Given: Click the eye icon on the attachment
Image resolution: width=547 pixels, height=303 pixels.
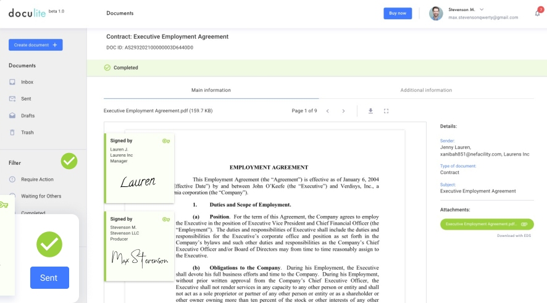Looking at the screenshot, I should coord(524,225).
